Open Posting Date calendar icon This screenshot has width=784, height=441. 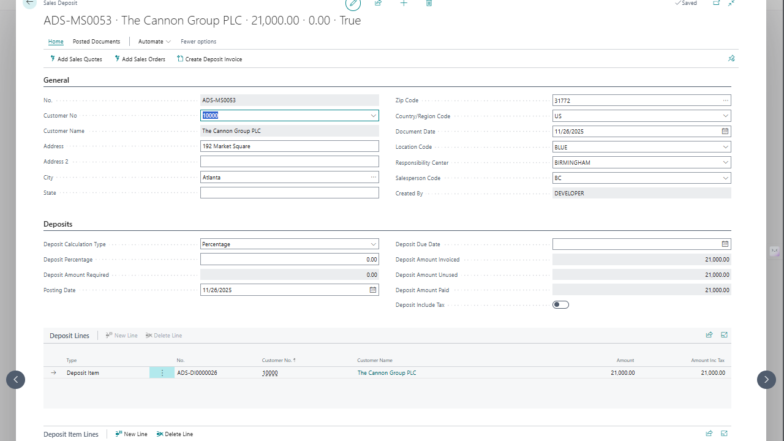tap(372, 290)
